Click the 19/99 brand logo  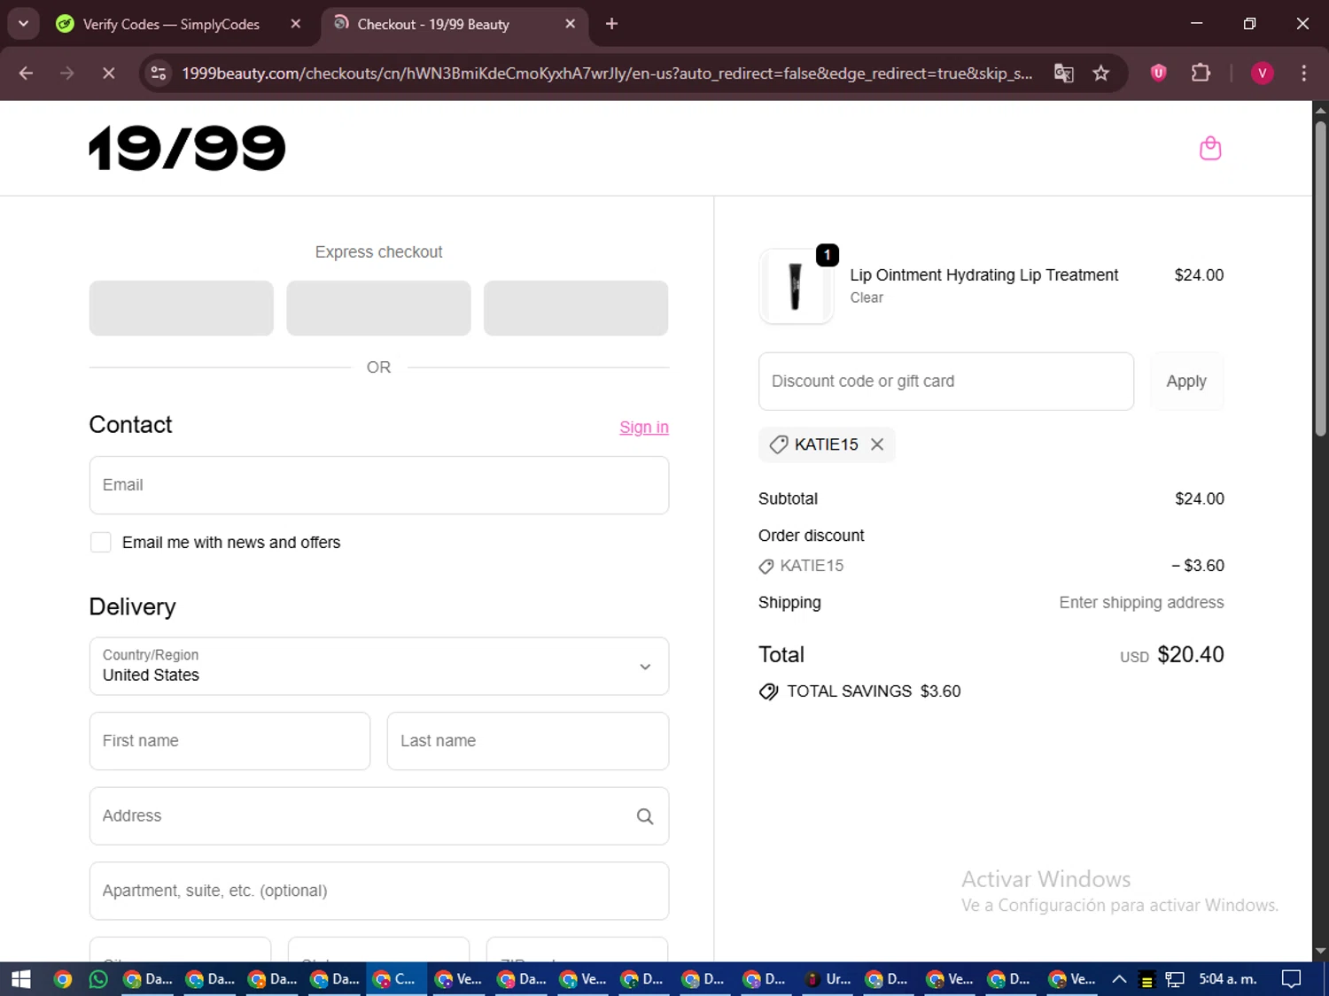(x=187, y=147)
